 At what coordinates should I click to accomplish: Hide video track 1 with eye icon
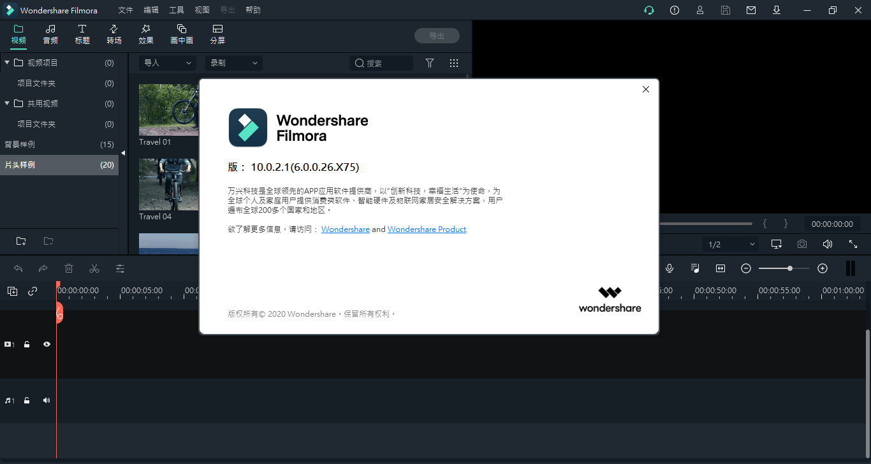click(47, 344)
